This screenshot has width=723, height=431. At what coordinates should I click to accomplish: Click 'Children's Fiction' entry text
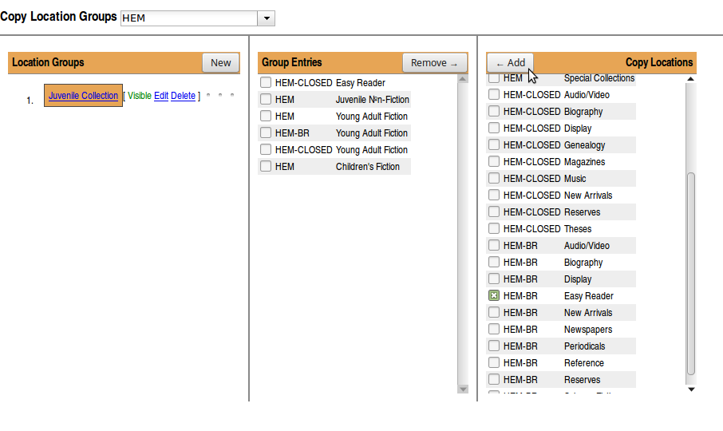(368, 166)
